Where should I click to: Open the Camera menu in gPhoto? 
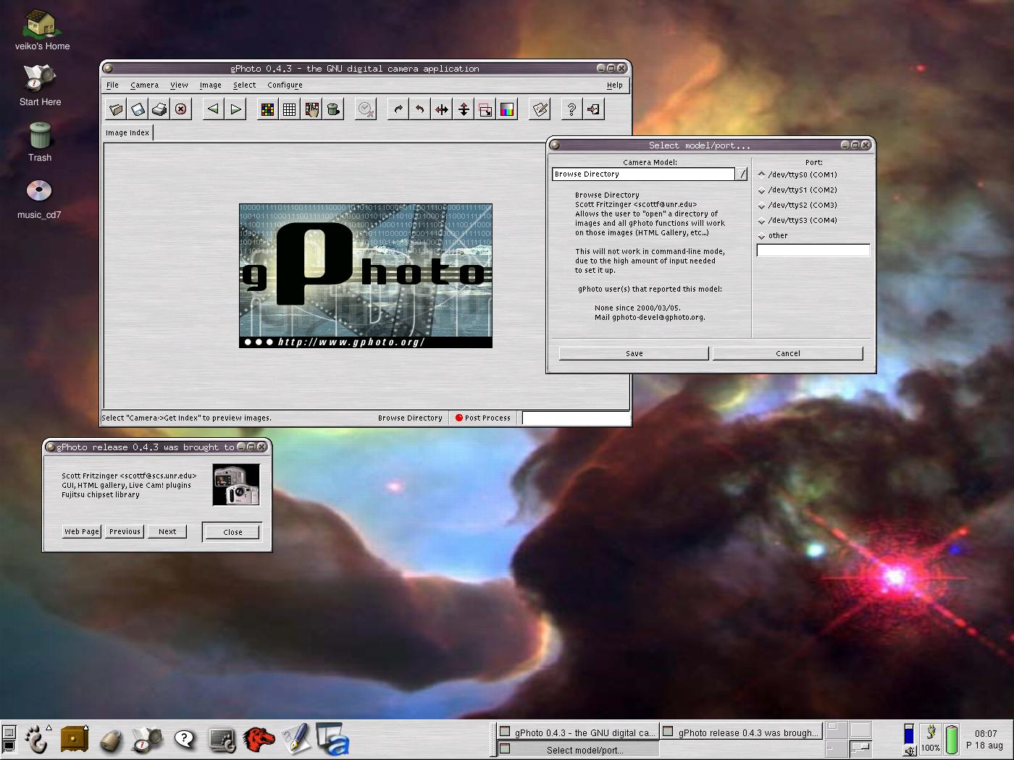(x=144, y=85)
